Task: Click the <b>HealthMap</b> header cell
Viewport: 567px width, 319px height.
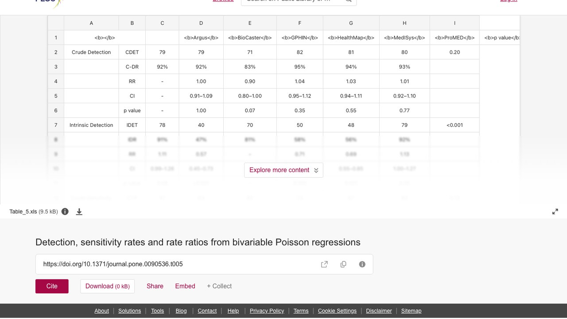Action: point(351,38)
